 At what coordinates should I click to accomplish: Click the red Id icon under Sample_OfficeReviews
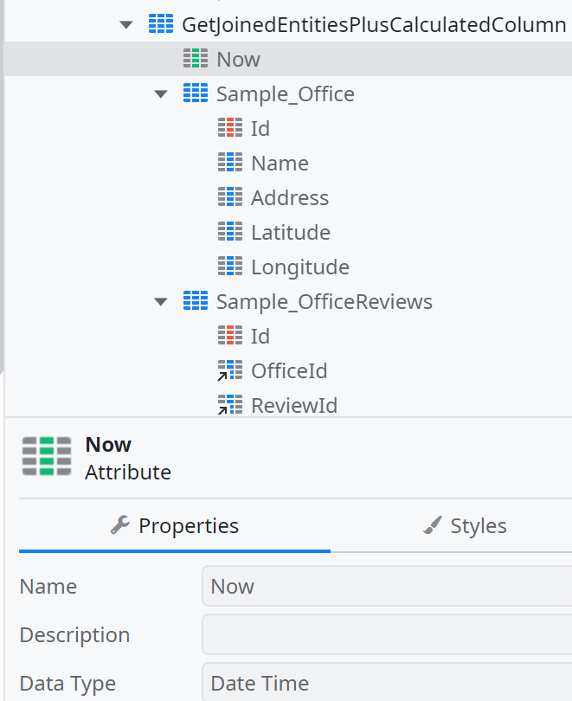point(230,336)
